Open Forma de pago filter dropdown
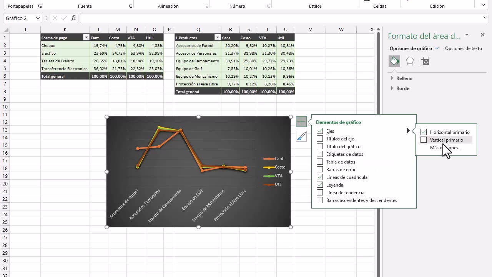The width and height of the screenshot is (492, 277). tap(86, 37)
